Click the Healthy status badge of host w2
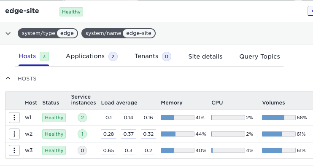The image size is (313, 166). click(54, 134)
